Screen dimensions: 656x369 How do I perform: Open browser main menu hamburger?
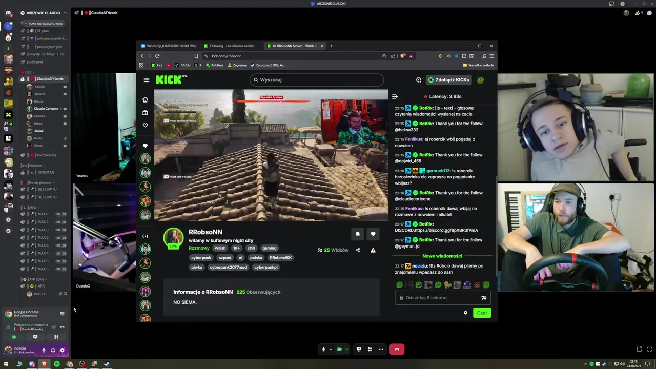tap(491, 56)
